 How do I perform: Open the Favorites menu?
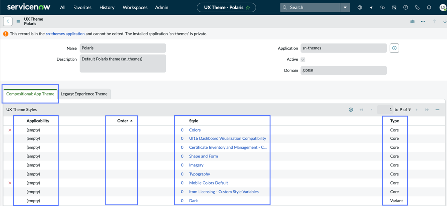82,7
